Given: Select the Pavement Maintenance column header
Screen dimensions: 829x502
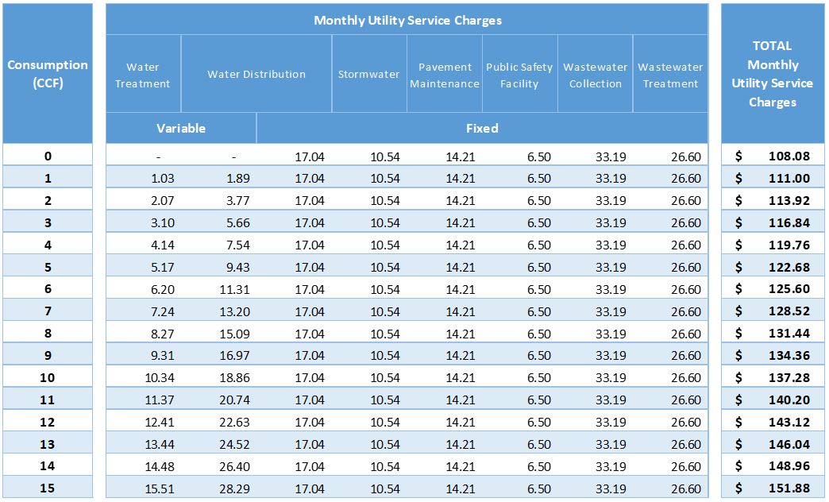Looking at the screenshot, I should point(444,75).
